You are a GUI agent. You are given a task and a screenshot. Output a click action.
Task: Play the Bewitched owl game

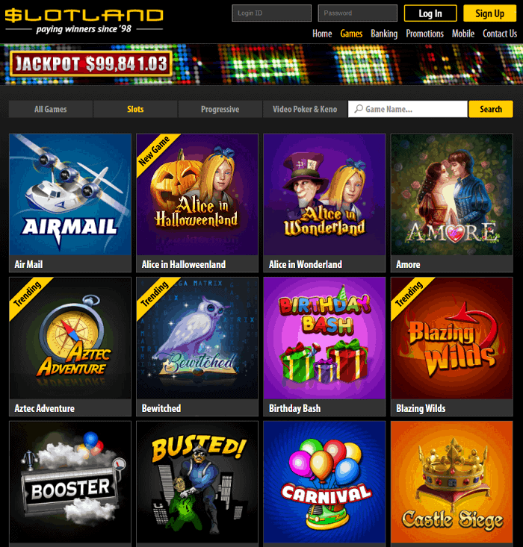click(x=197, y=338)
